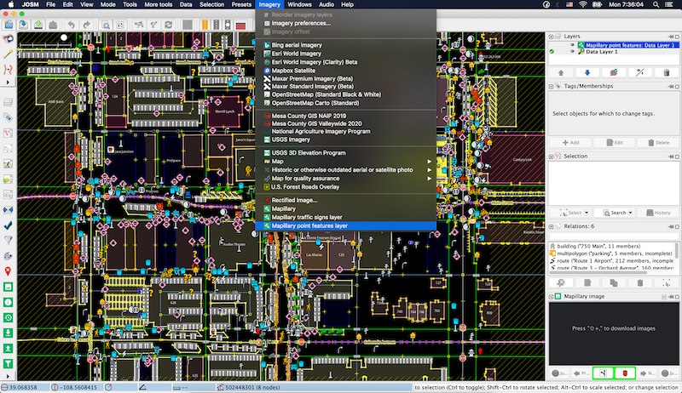Screen dimensions: 682x393
Task: Toggle eye visibility of Mapillary point features layer
Action: point(572,45)
